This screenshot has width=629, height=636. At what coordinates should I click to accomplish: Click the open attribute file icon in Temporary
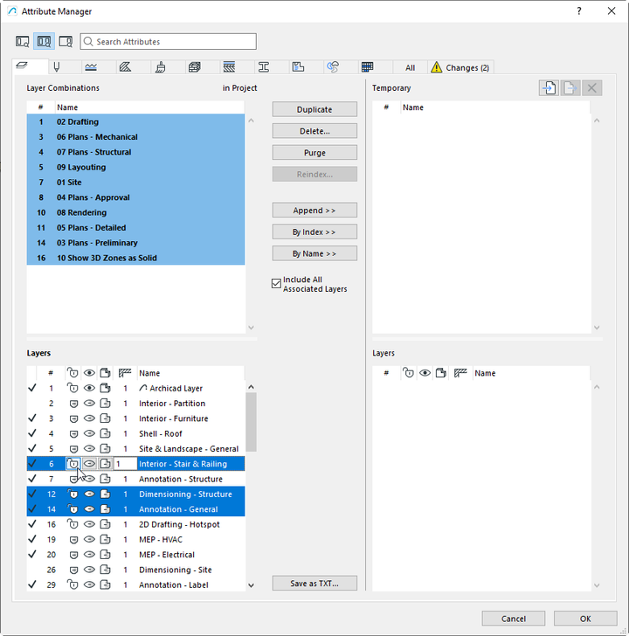(549, 87)
